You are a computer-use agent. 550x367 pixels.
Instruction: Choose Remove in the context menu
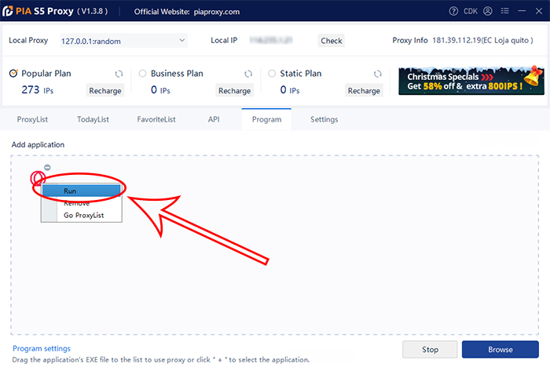pos(82,203)
